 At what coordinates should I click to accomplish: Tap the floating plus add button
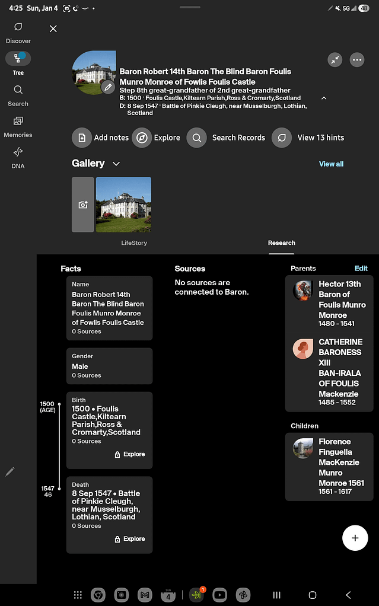tap(355, 538)
